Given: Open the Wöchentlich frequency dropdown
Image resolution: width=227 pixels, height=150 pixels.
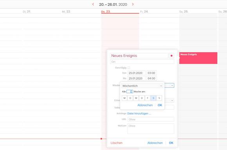Looking at the screenshot, I should coord(142,86).
